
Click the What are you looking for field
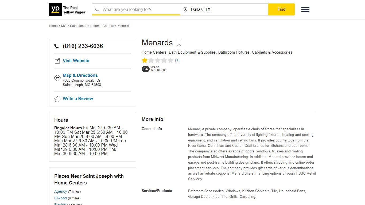(136, 10)
